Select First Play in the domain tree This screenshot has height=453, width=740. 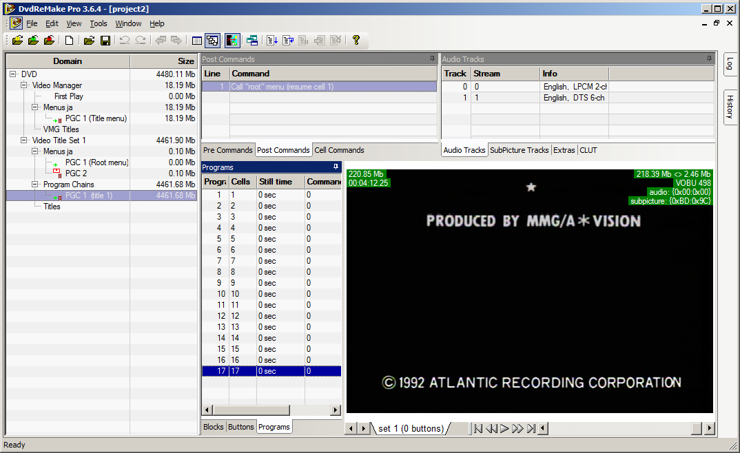(69, 96)
